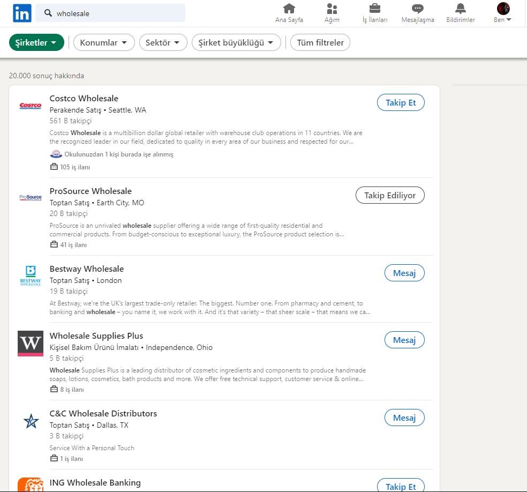Viewport: 527px width, 492px height.
Task: Open Ağım network icon
Action: pos(332,8)
